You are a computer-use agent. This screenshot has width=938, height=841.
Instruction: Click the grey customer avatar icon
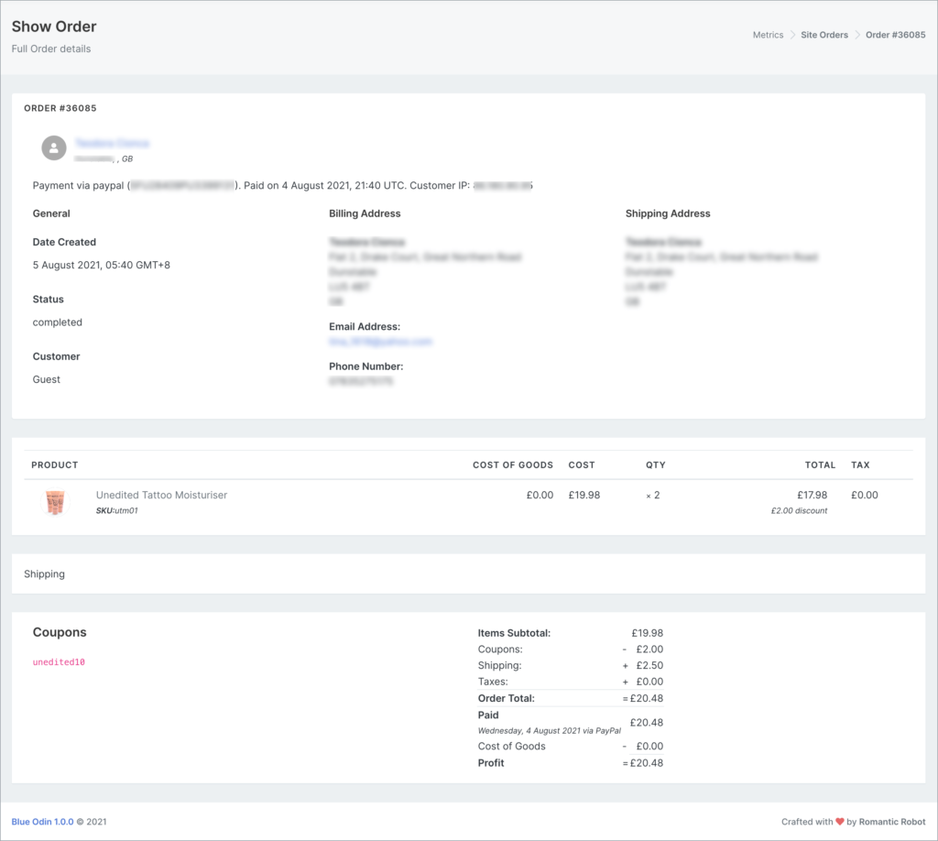pyautogui.click(x=54, y=147)
